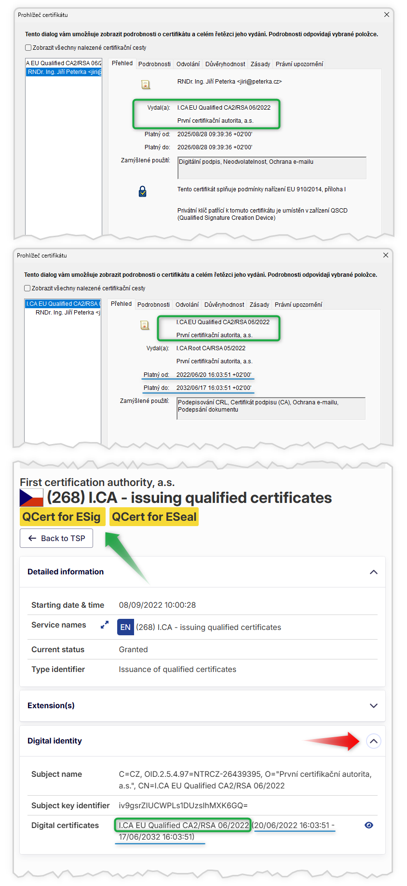Open Podrobnosti tab in first viewer

(x=154, y=64)
